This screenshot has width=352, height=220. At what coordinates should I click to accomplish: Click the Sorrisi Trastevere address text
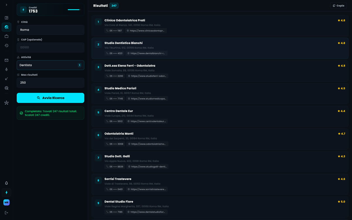(x=133, y=184)
